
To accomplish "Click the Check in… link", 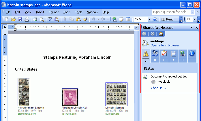I will click(158, 88).
